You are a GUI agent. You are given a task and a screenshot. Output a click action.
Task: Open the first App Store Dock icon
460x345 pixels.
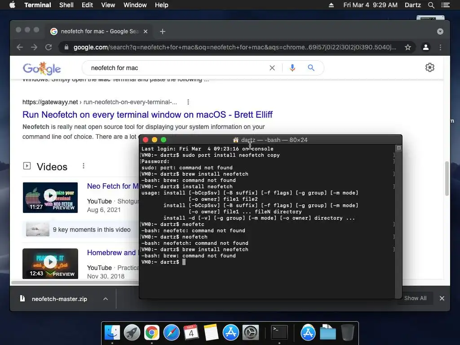[x=231, y=333]
